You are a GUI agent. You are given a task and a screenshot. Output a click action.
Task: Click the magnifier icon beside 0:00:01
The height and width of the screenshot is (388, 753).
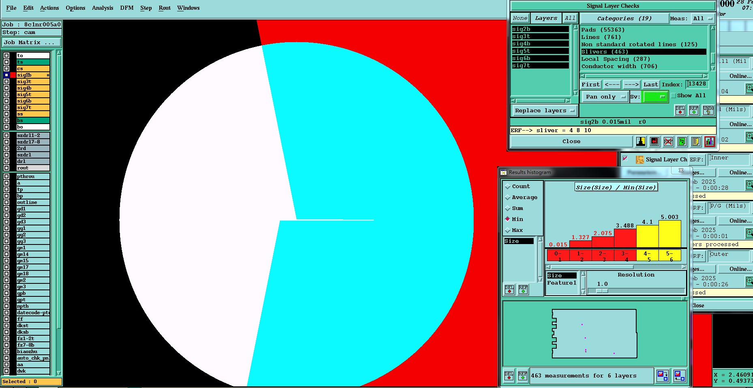pos(749,233)
